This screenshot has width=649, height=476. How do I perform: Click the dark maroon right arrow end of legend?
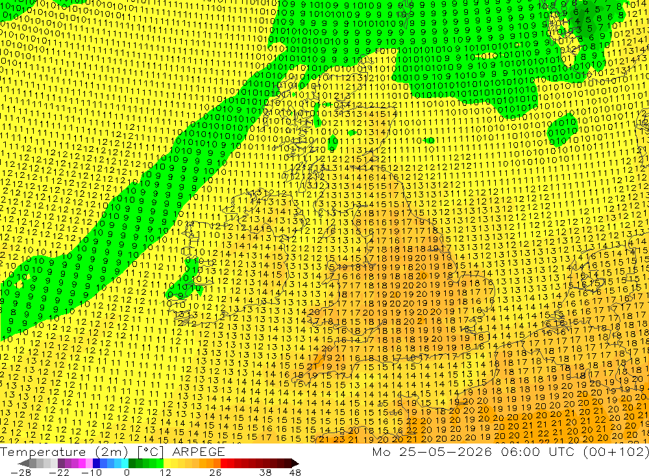coord(295,463)
